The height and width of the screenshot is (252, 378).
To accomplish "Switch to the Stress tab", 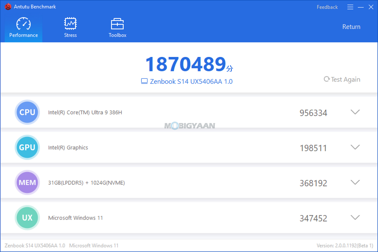I will point(71,28).
